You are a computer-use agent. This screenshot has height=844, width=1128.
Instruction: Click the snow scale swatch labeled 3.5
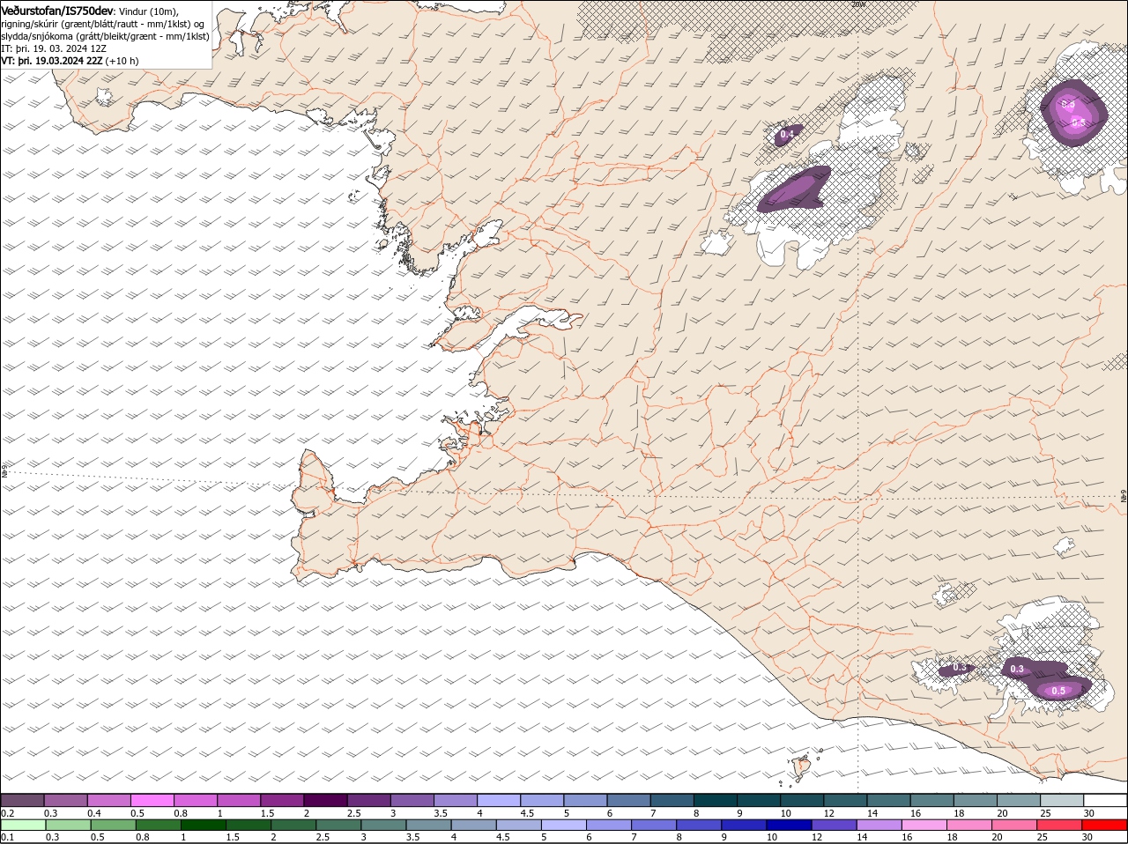pyautogui.click(x=455, y=800)
